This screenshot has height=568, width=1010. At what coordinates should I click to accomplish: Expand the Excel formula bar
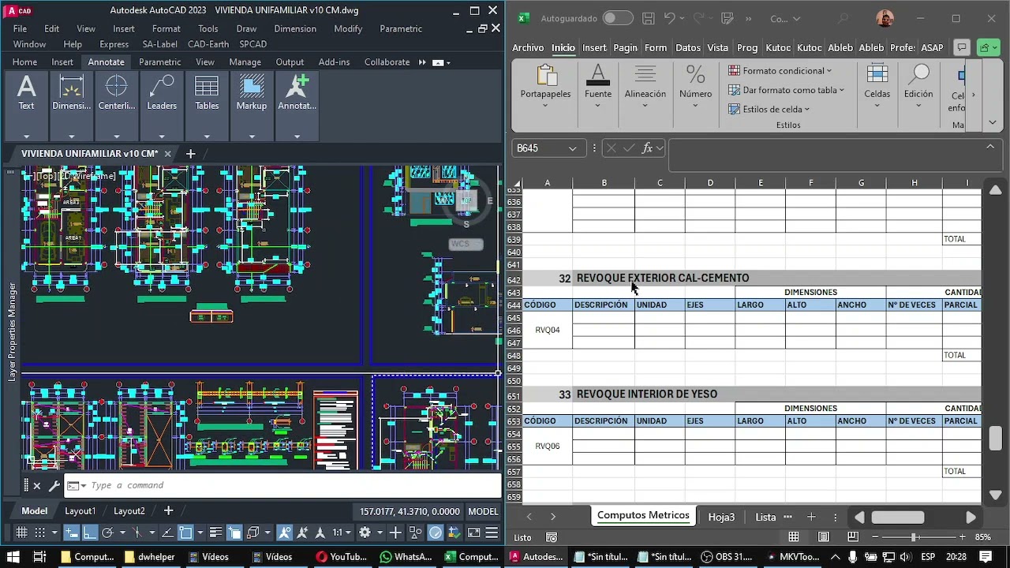tap(990, 147)
